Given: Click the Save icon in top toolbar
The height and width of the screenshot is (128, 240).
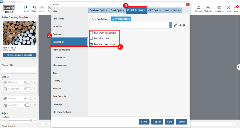Looking at the screenshot, I should (x=34, y=9).
